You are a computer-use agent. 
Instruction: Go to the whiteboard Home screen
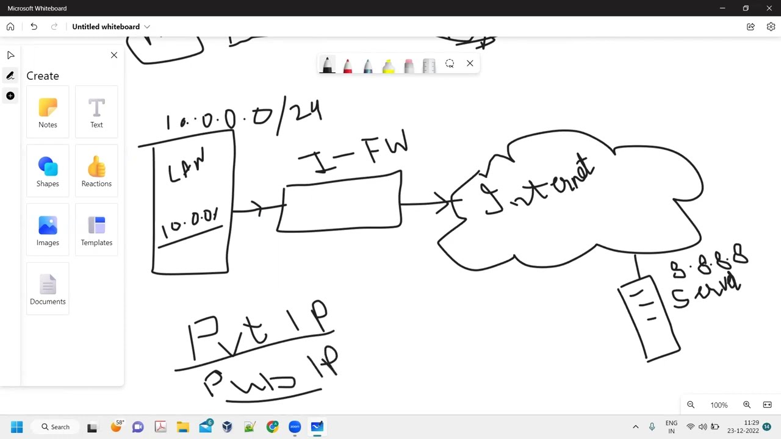10,27
